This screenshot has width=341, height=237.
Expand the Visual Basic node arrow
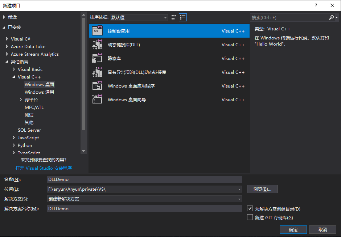pyautogui.click(x=14, y=69)
